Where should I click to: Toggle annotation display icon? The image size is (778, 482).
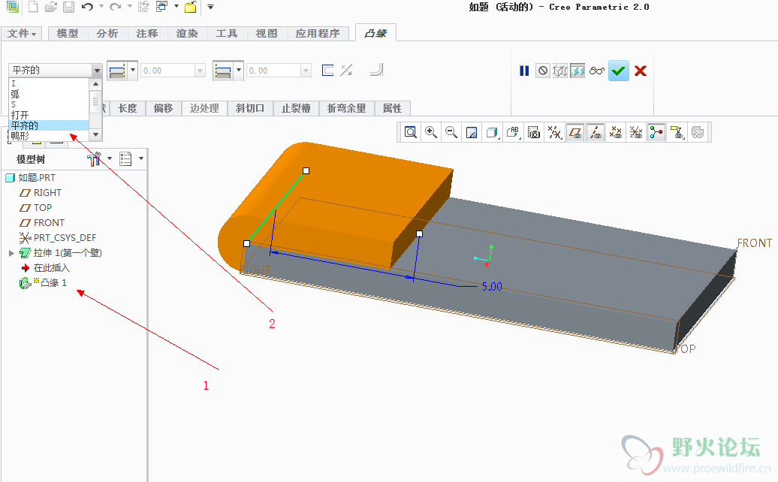point(677,132)
